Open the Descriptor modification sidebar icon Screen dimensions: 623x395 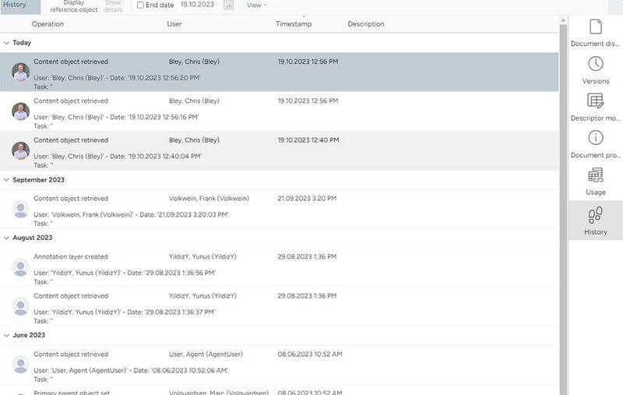tap(595, 101)
